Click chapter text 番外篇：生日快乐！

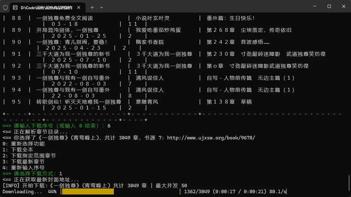(231, 18)
